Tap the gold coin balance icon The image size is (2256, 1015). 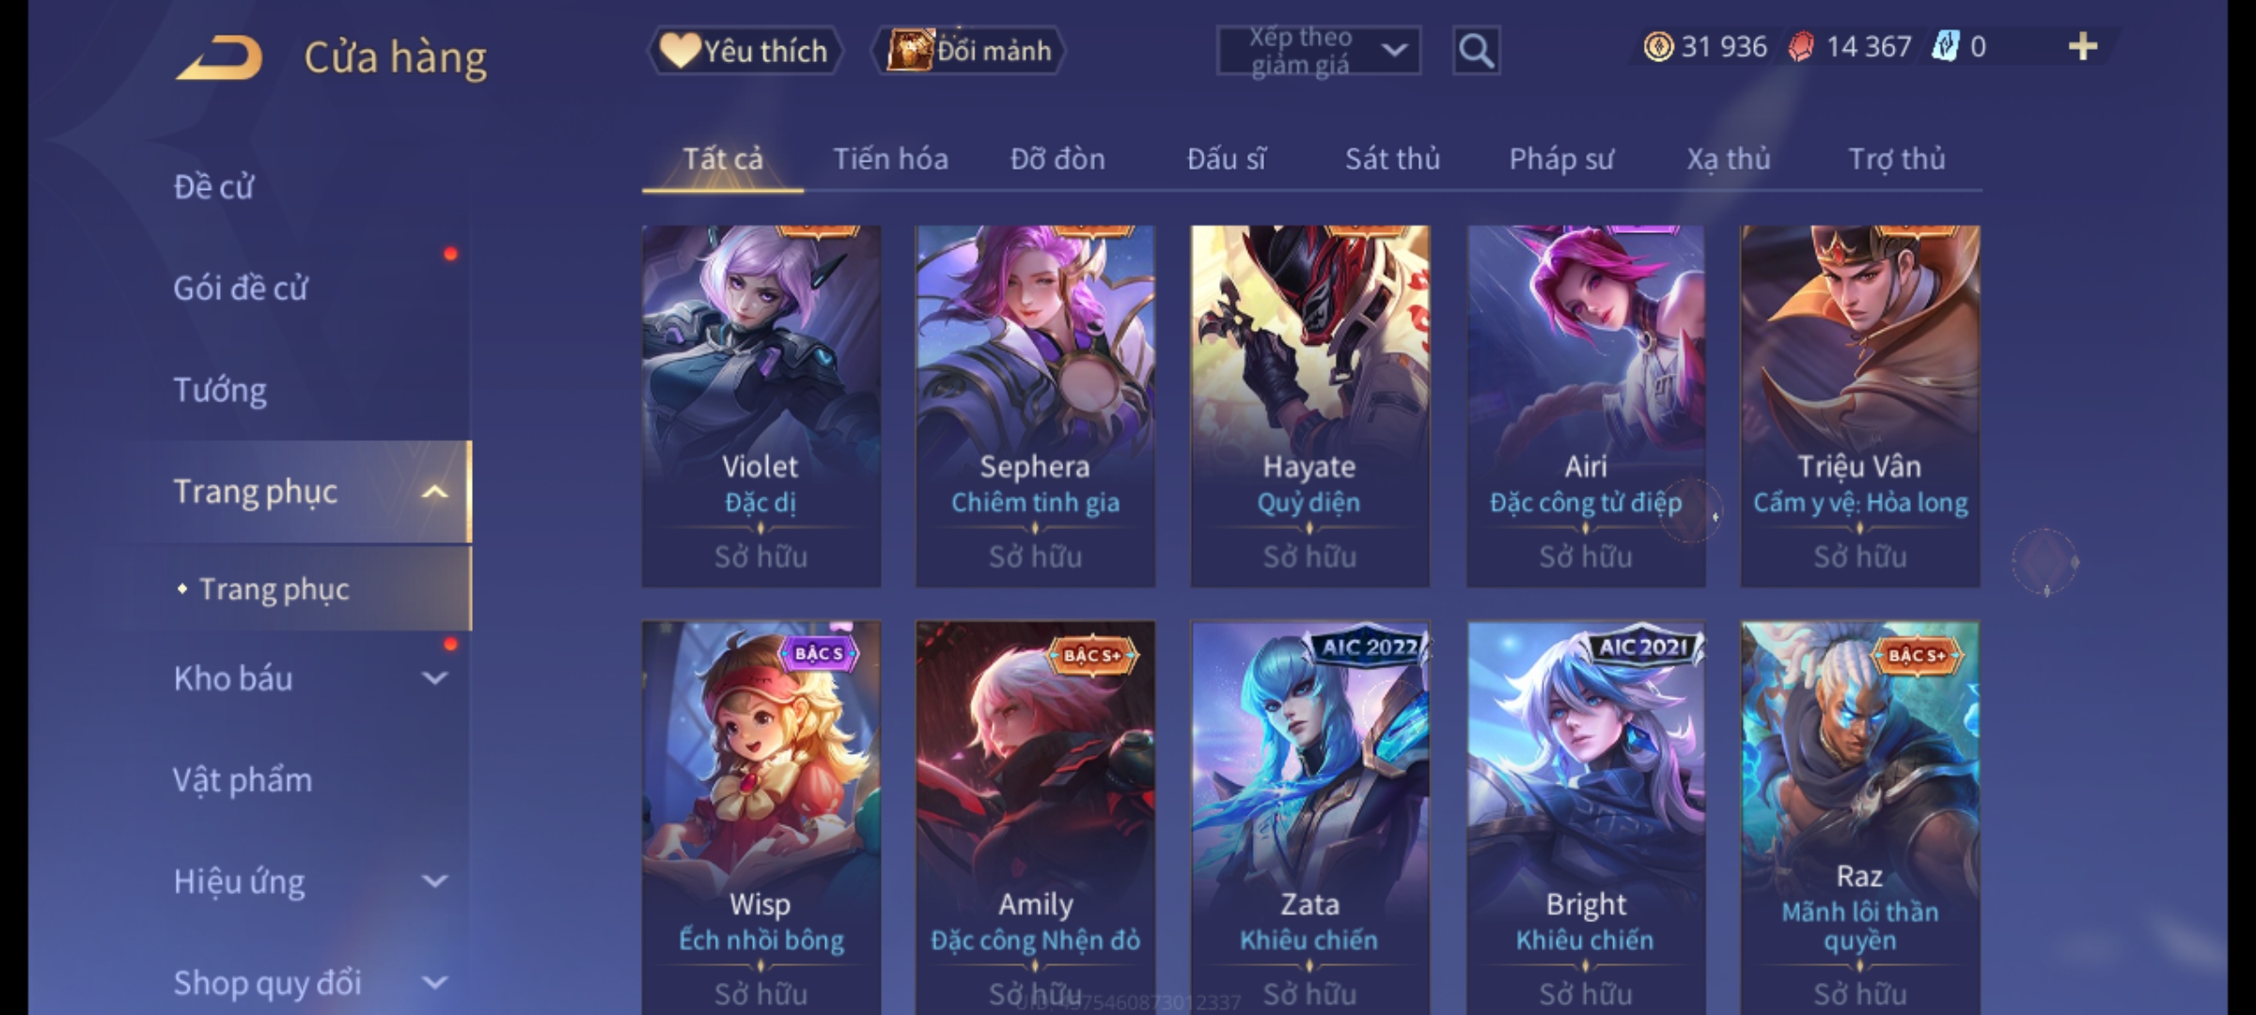1658,47
